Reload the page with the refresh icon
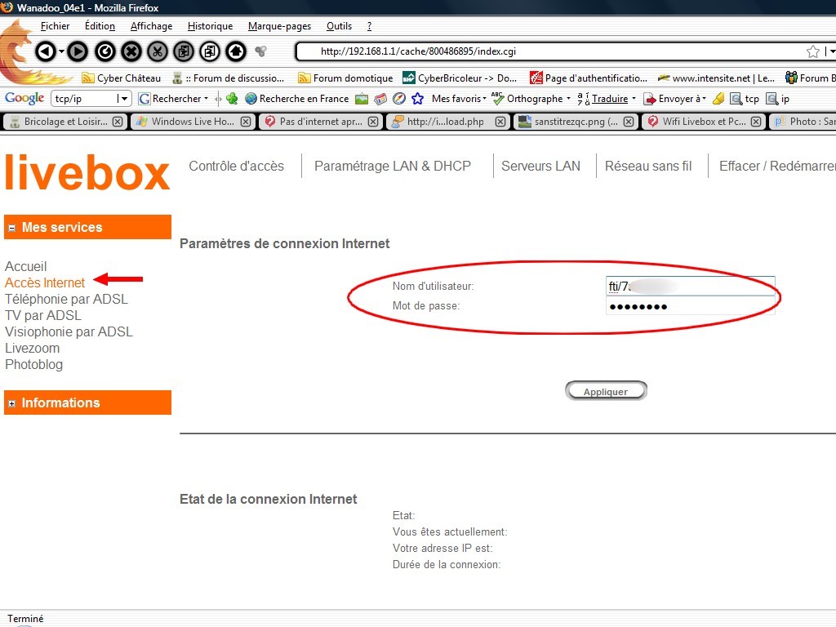 click(104, 51)
